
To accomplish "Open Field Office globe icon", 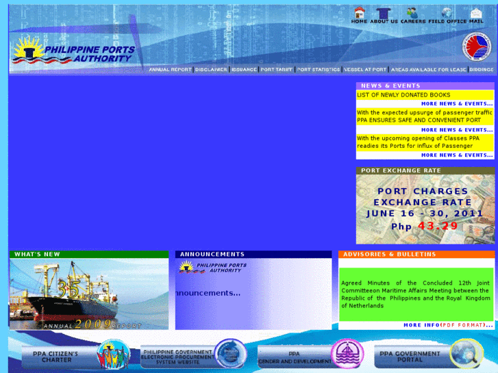I will pyautogui.click(x=447, y=13).
